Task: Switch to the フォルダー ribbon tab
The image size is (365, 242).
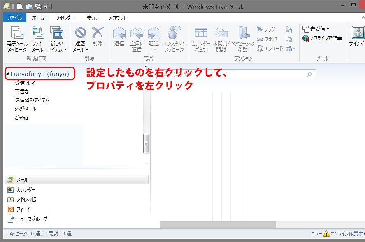Action: coord(65,18)
